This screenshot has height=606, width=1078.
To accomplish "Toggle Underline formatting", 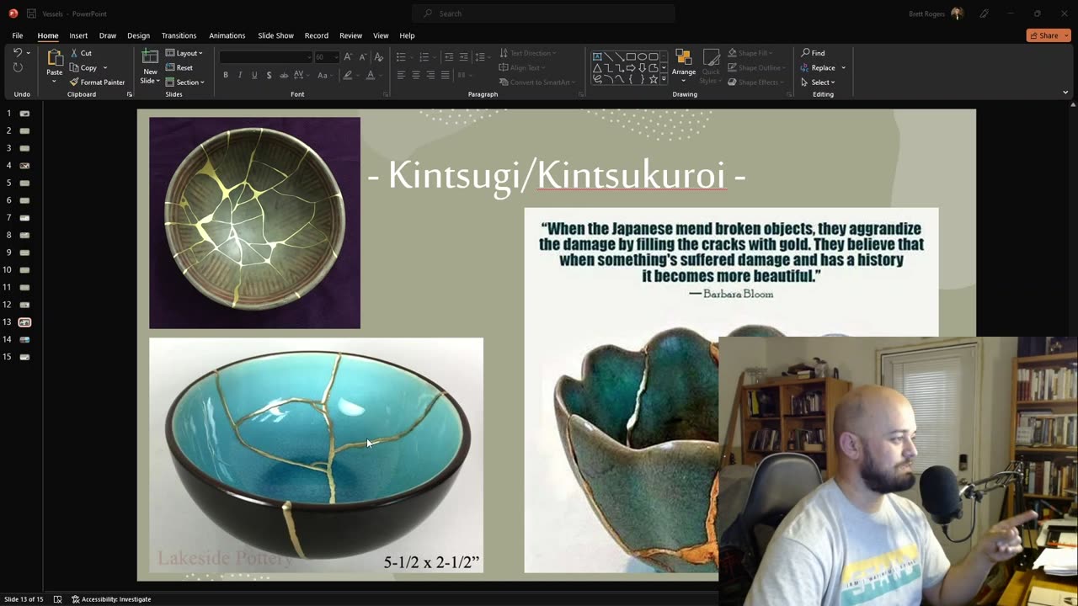I will pos(254,75).
